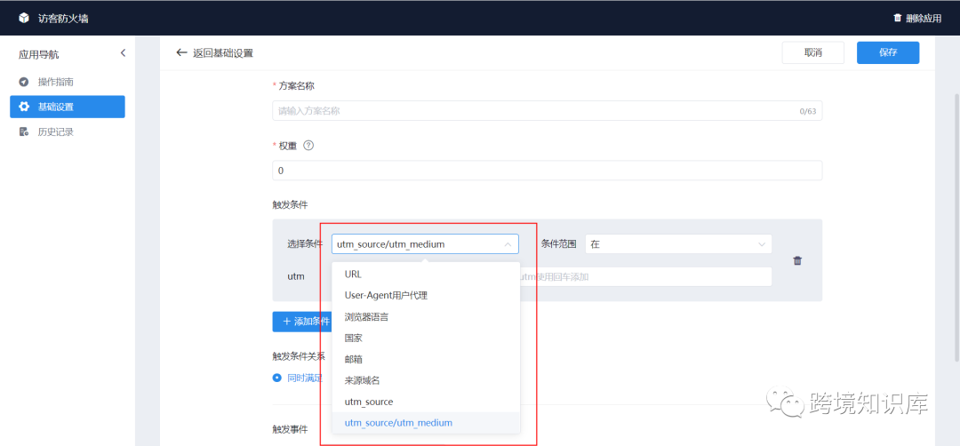Choose URL from the condition list

point(426,274)
